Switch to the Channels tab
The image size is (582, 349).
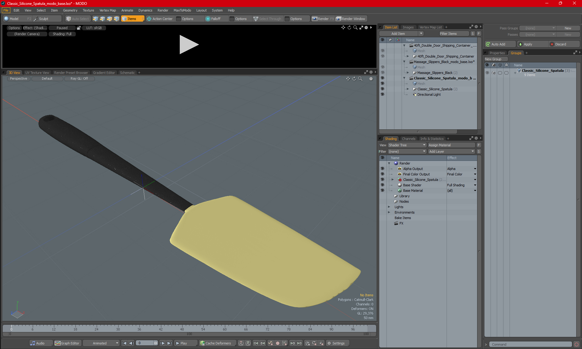click(x=409, y=139)
